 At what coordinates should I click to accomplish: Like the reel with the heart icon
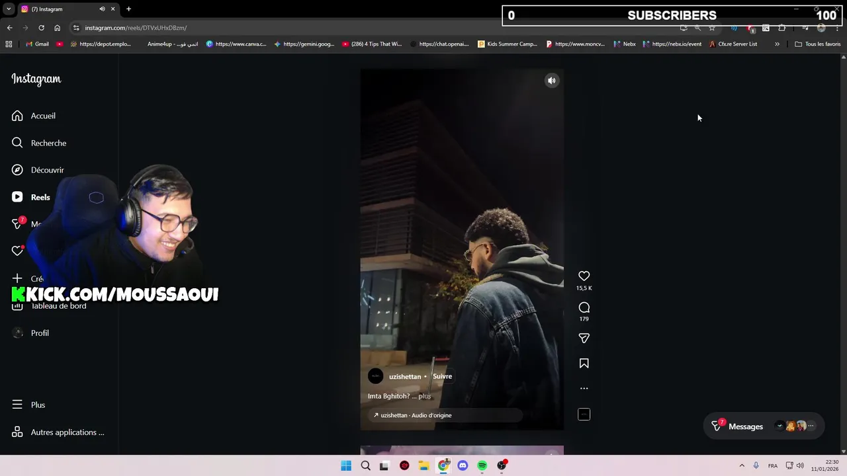584,276
